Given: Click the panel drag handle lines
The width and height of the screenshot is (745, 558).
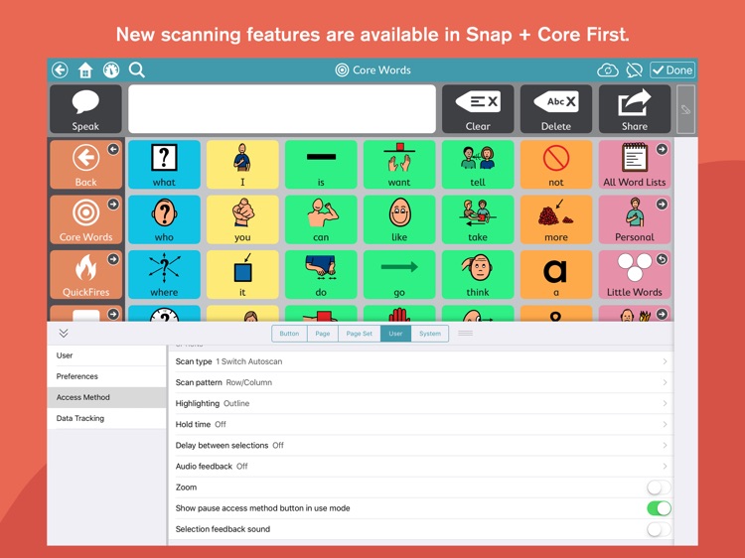Looking at the screenshot, I should tap(465, 334).
